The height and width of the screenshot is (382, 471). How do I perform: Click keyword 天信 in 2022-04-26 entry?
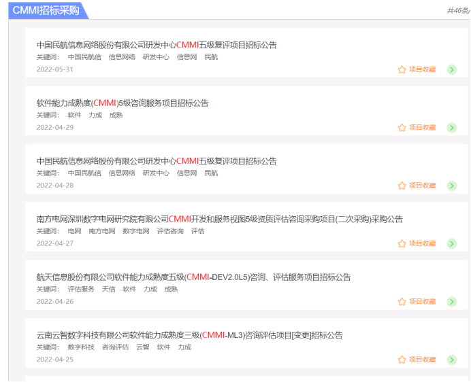click(x=109, y=289)
